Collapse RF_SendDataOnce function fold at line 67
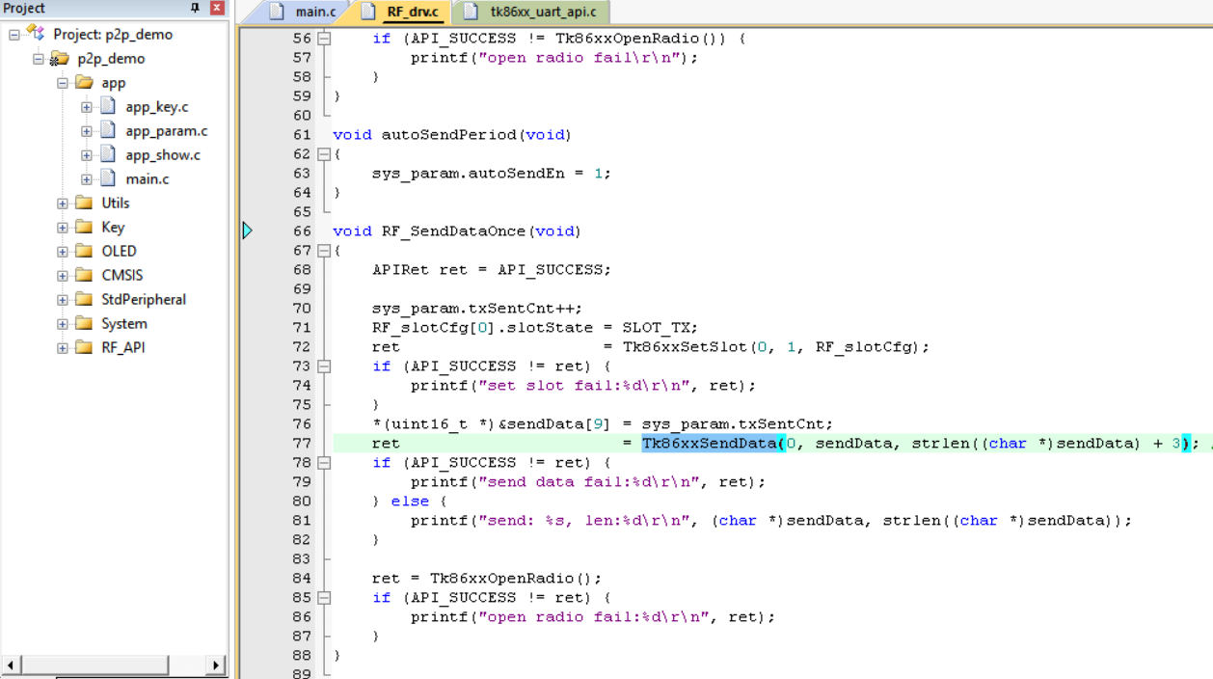 [x=324, y=251]
